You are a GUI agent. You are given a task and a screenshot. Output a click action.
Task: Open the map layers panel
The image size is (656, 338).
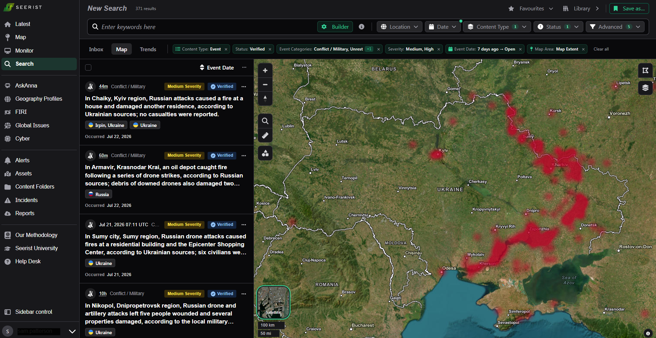[x=645, y=88]
